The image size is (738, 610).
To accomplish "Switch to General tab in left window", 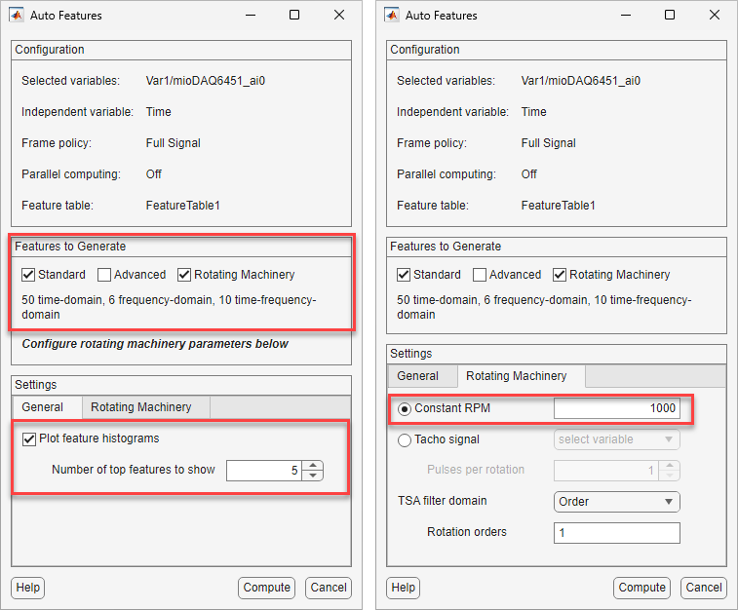I will point(47,407).
